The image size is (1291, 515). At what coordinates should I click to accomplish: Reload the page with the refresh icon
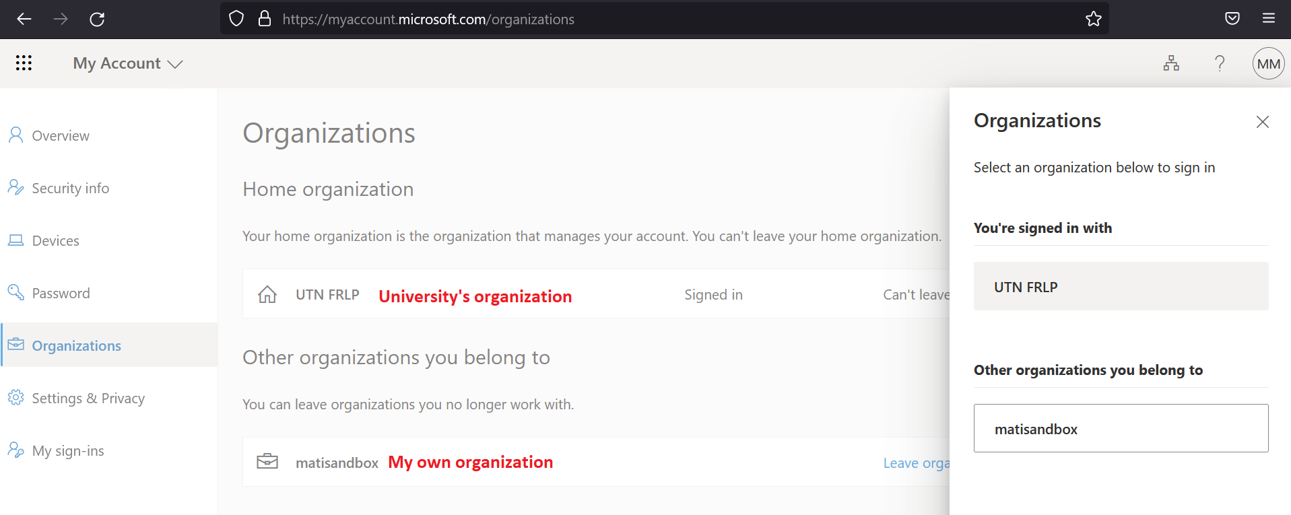97,19
